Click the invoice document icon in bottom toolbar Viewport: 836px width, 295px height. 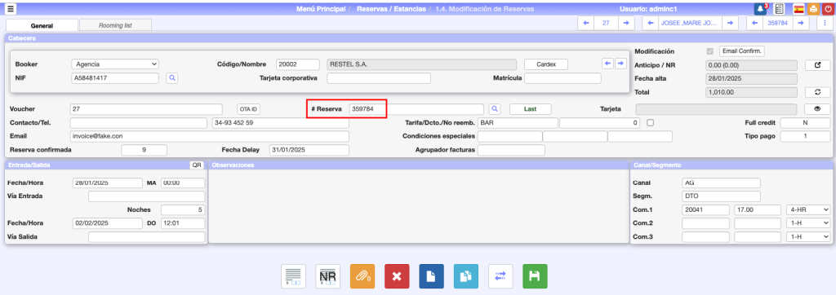[293, 276]
